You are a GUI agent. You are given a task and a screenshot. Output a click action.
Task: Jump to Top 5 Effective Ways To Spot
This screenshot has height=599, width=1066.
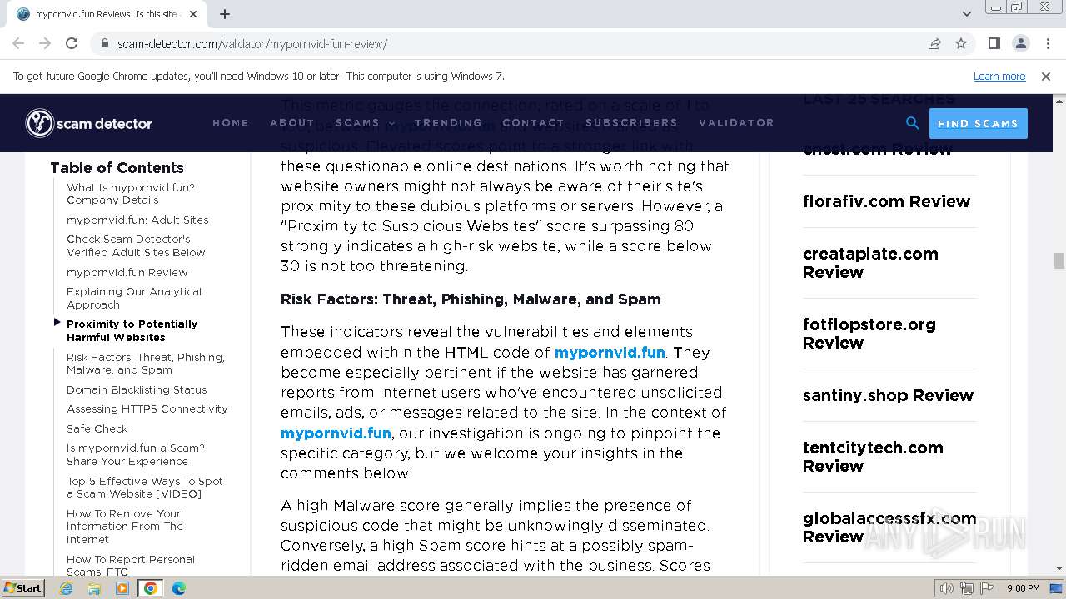coord(145,488)
